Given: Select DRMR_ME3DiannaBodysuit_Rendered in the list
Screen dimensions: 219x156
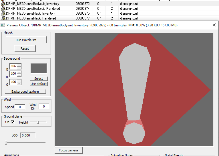Looking at the screenshot, I should click(x=33, y=9).
